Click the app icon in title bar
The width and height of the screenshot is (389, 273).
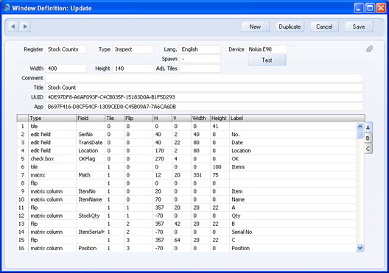click(x=7, y=8)
